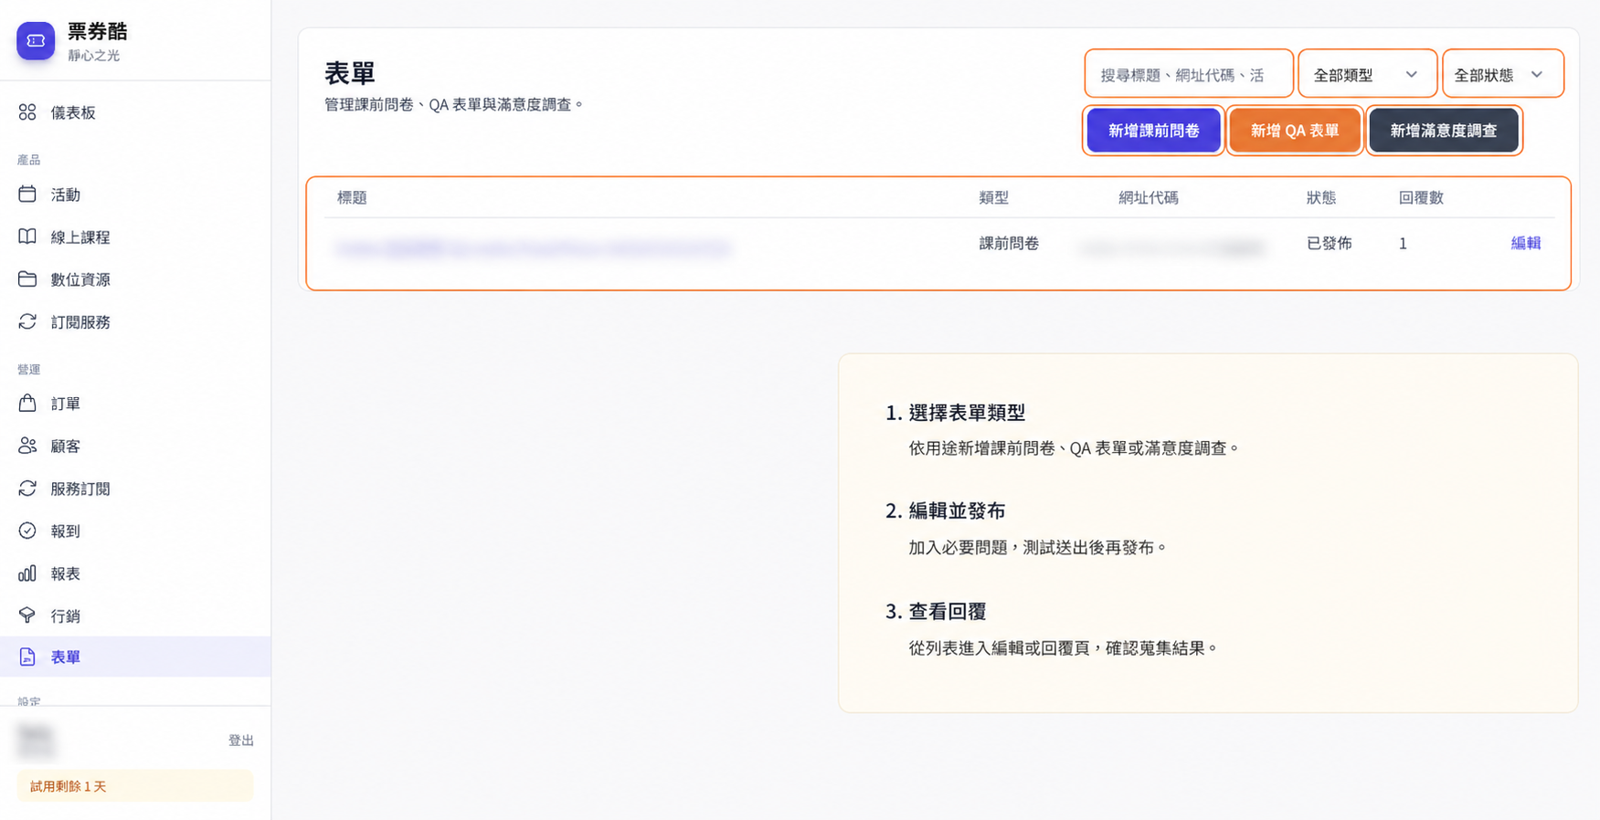Click the form search input field
The height and width of the screenshot is (820, 1600).
pos(1189,74)
